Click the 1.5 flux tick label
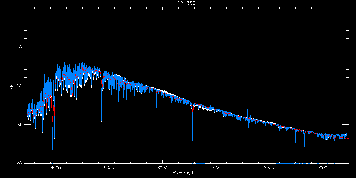Viewport: 356px width, 178px height. 19,47
